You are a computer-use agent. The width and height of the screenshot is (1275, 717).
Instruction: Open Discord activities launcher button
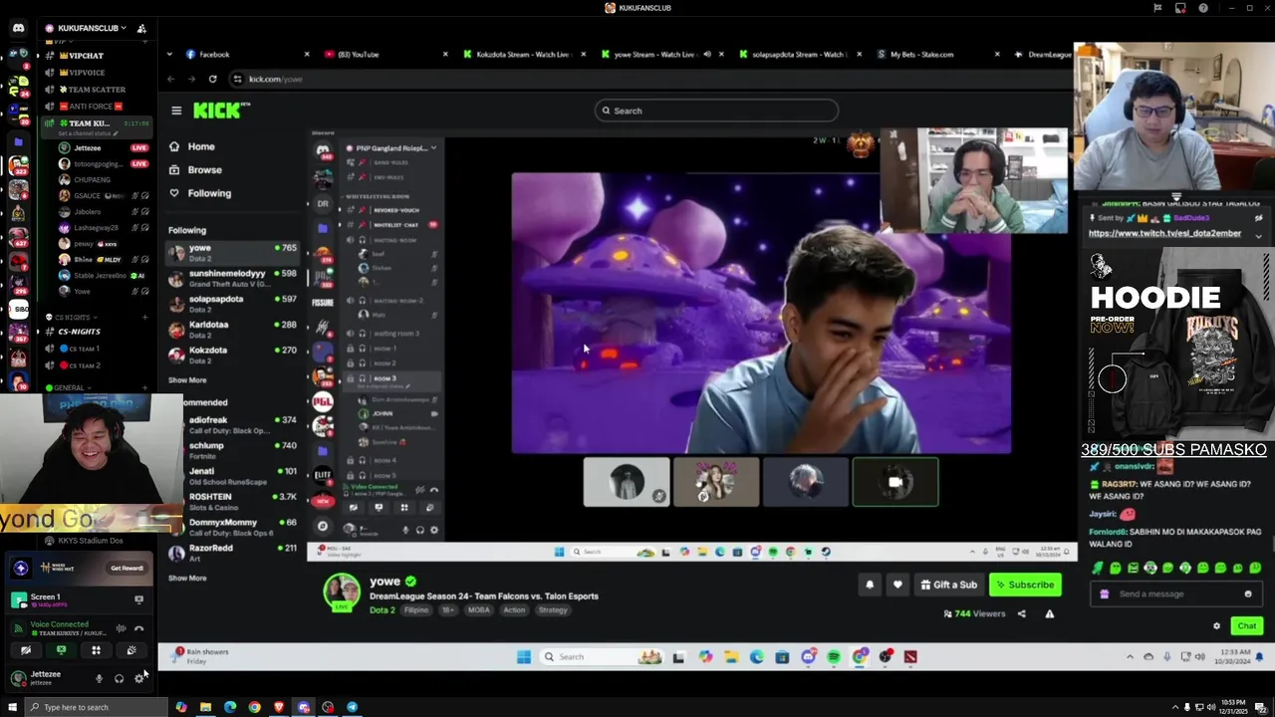[96, 650]
